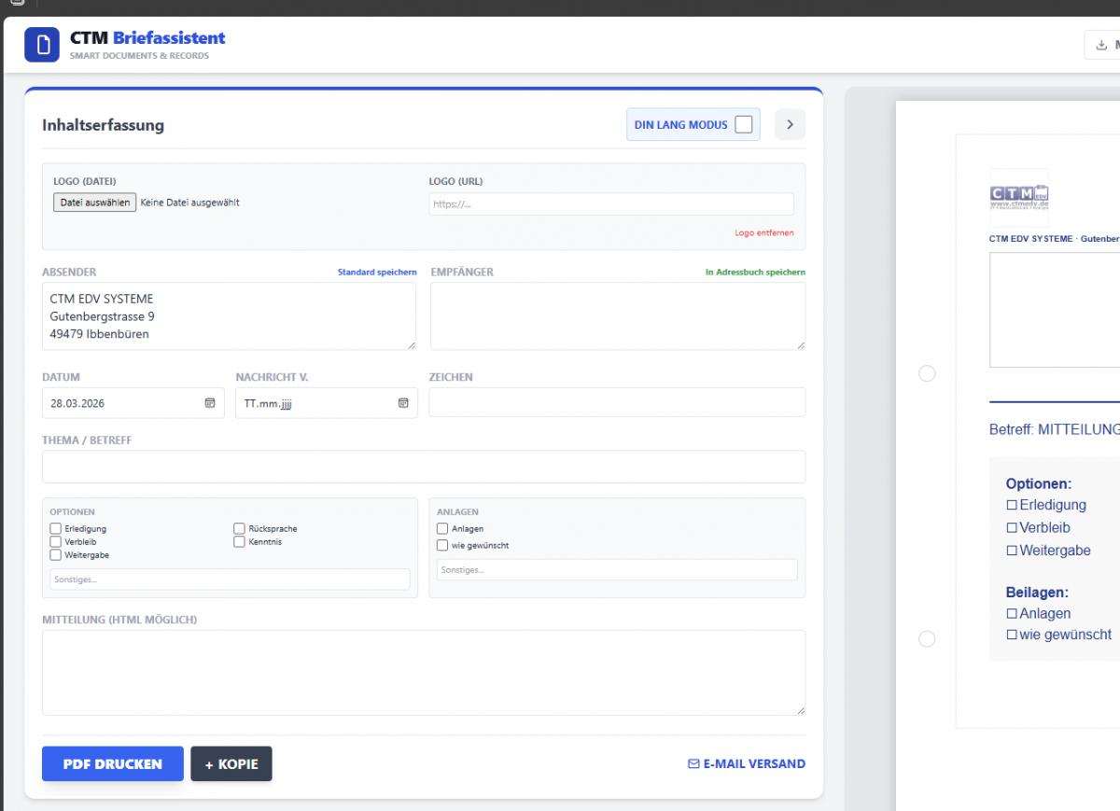The height and width of the screenshot is (811, 1120).
Task: Click the Logo entfernen link
Action: tap(763, 232)
